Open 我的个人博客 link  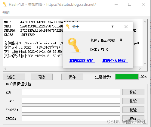(x=115, y=61)
